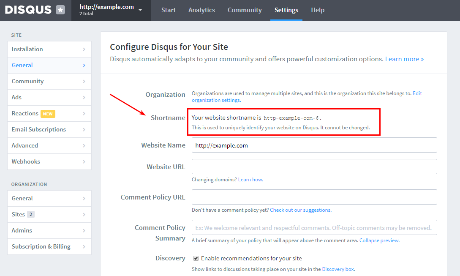Open Sites with count badge 2
This screenshot has width=460, height=276.
point(49,214)
